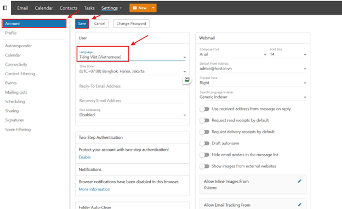Click the Folder Auto-Clean heading
Screen dimensions: 342x209
[95, 207]
